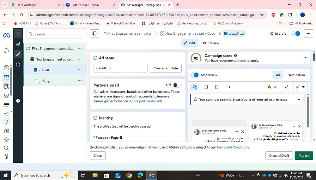Viewport: 316px width, 180px height.
Task: Open Help question mark icon
Action: click(6, 122)
